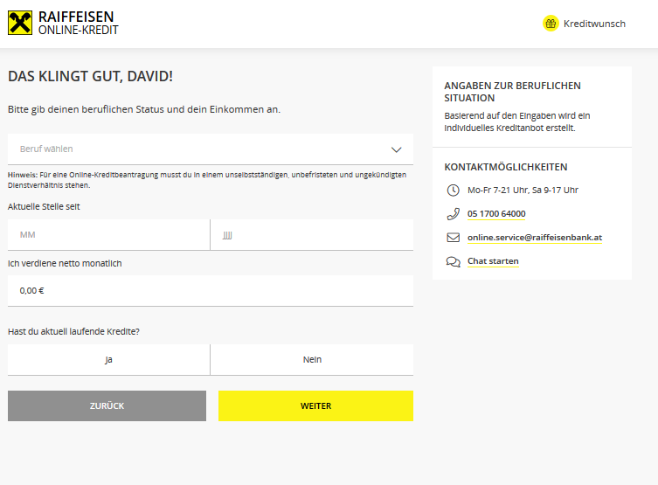Click the online.service@raiffeisenbank.at email link

pyautogui.click(x=534, y=238)
